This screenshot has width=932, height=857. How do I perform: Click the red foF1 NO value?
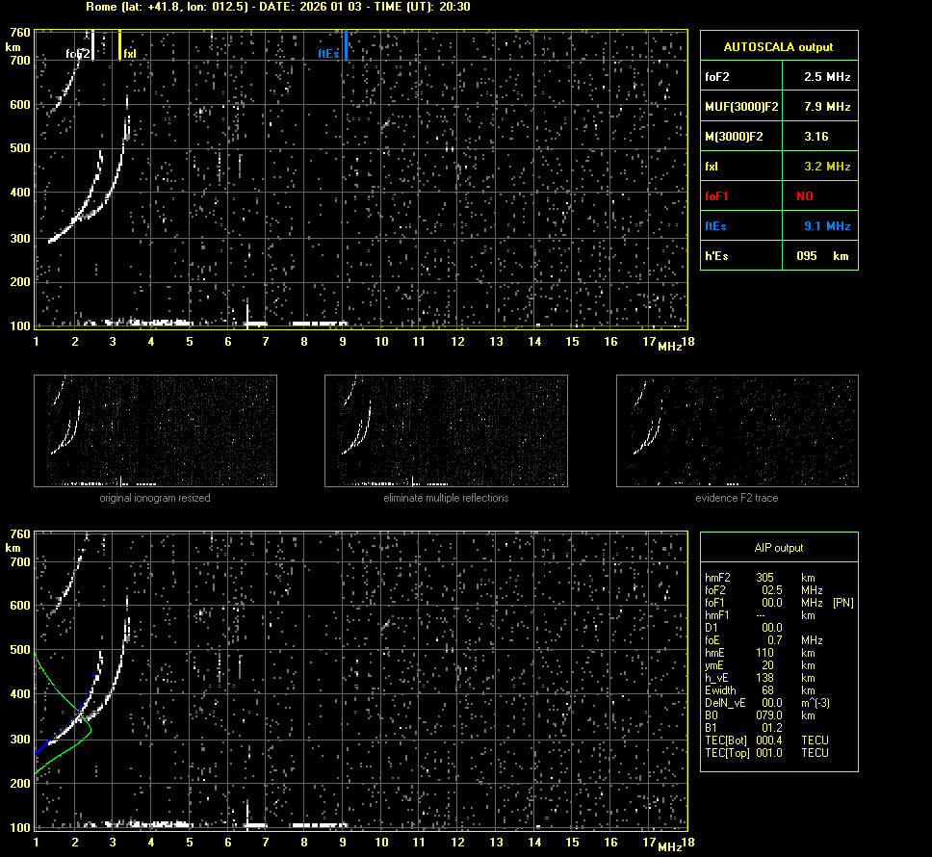coord(805,196)
